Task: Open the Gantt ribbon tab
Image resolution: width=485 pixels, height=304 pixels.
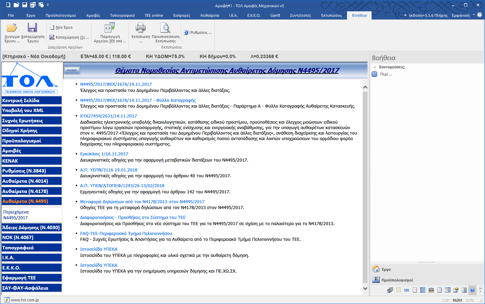Action: [275, 15]
